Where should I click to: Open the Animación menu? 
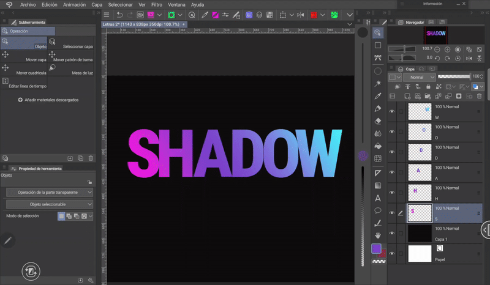tap(74, 4)
